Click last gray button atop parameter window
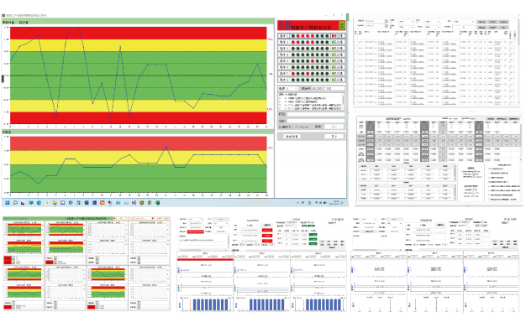The image size is (526, 322). click(513, 119)
